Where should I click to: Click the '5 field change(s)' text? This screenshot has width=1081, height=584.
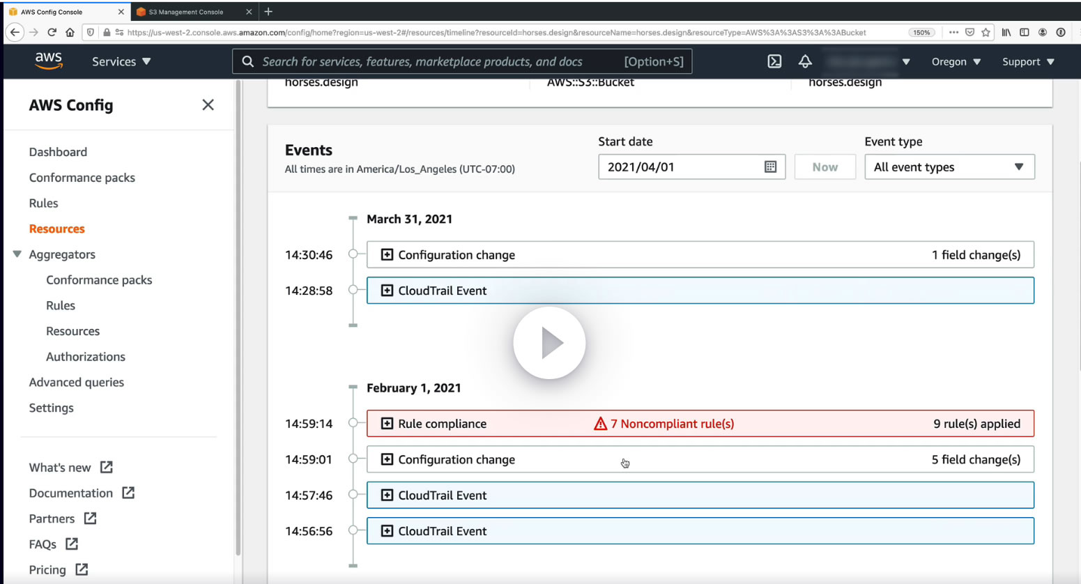(x=976, y=459)
